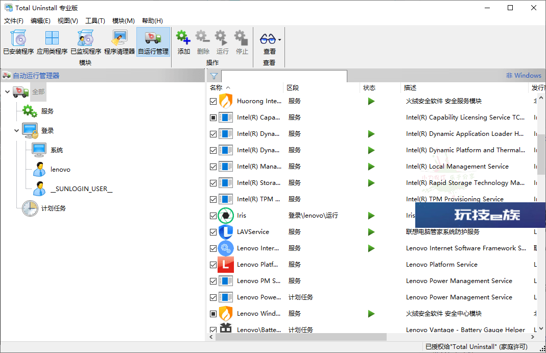This screenshot has width=546, height=353.
Task: Click the filter funnel icon
Action: (214, 76)
